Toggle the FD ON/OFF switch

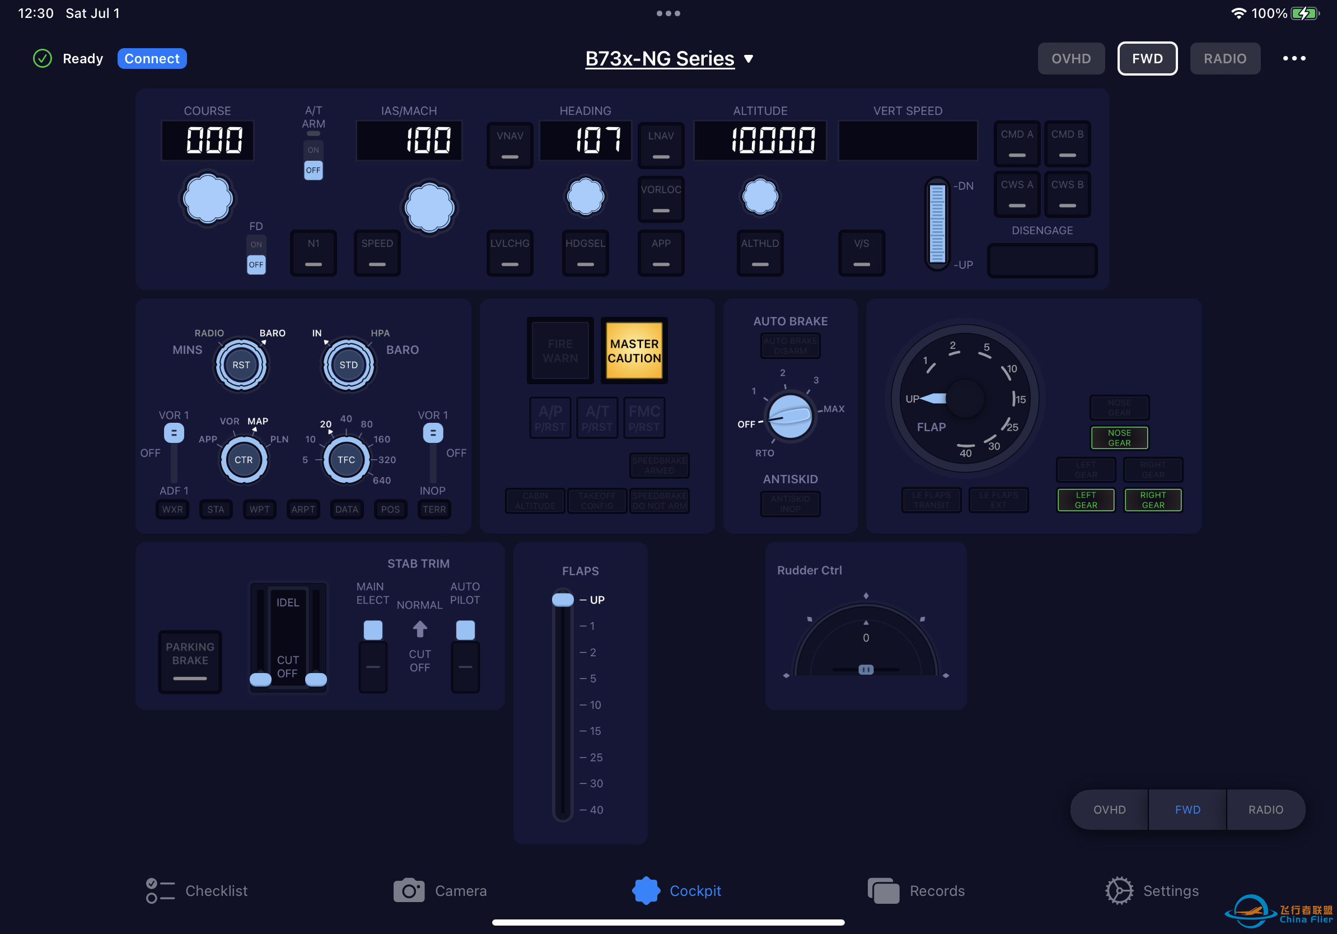[256, 254]
